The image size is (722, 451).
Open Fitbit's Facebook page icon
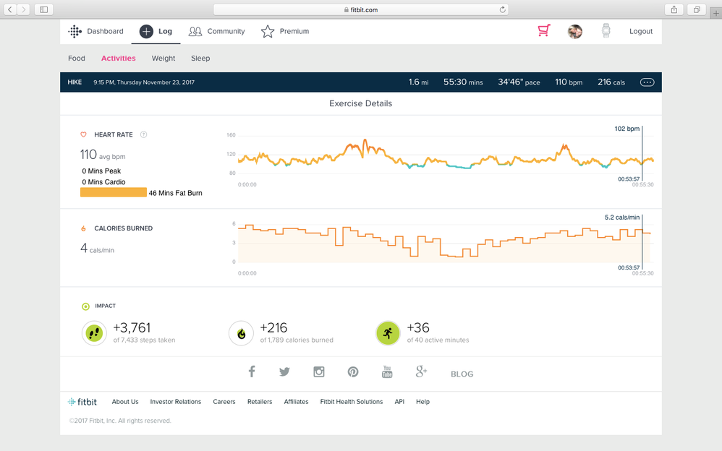pyautogui.click(x=252, y=372)
